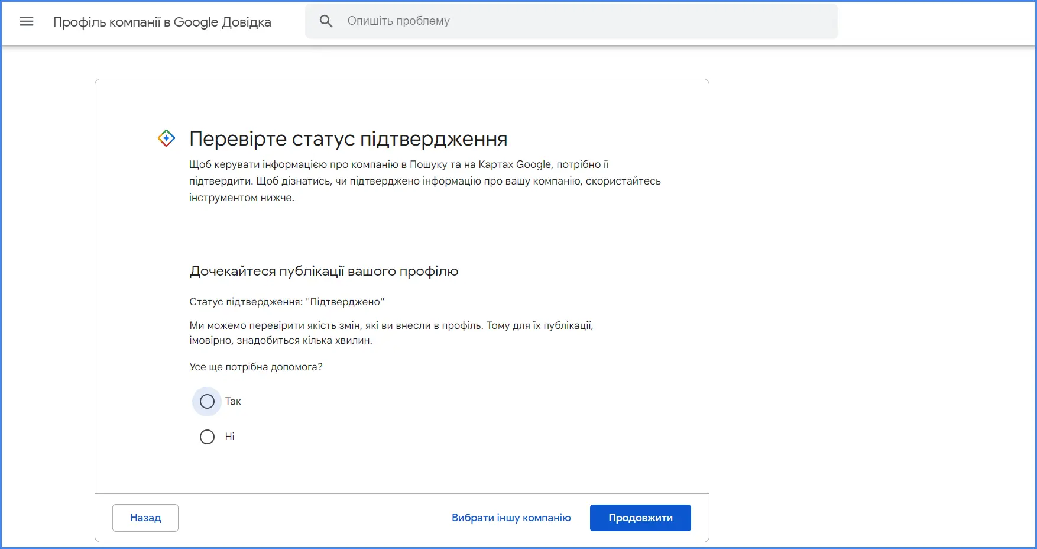Select the 'Так' radio button
This screenshot has width=1037, height=549.
pyautogui.click(x=207, y=402)
